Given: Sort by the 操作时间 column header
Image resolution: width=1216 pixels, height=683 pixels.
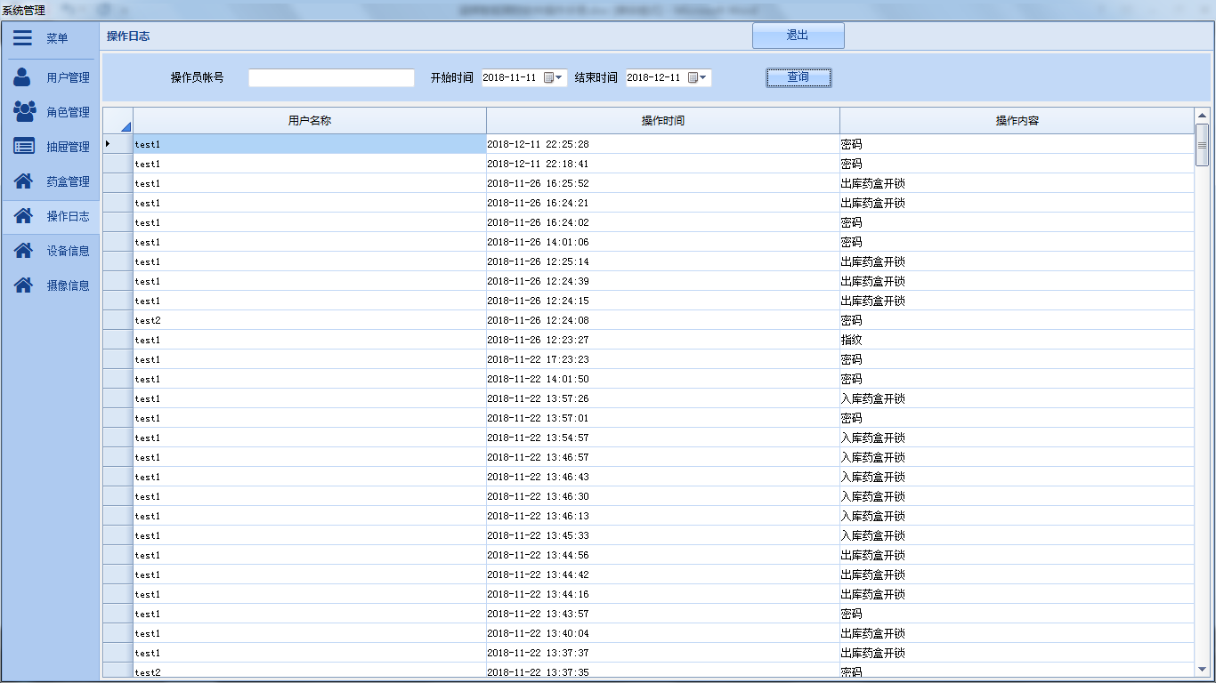Looking at the screenshot, I should (x=662, y=121).
